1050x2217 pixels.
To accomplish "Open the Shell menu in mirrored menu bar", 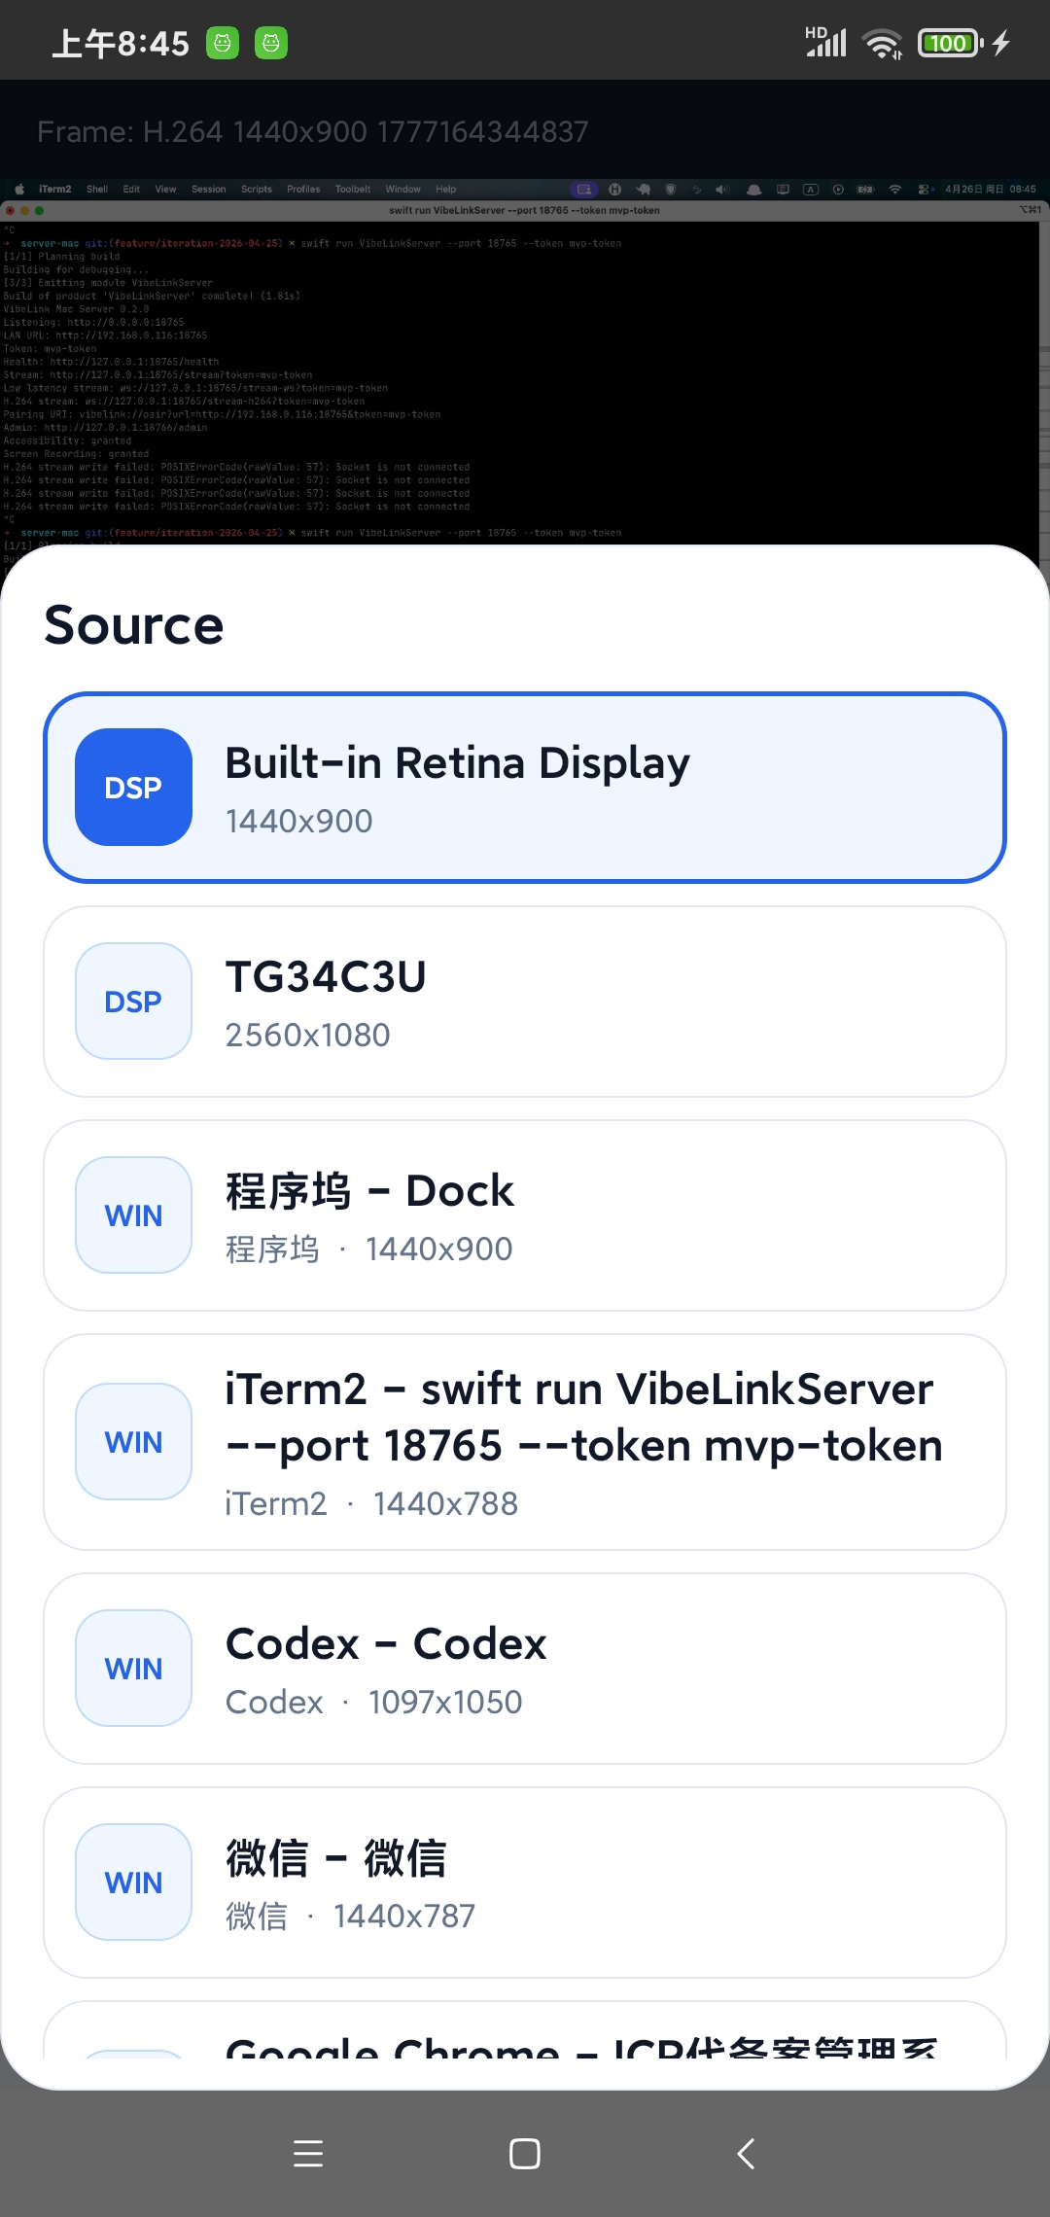I will [x=97, y=190].
